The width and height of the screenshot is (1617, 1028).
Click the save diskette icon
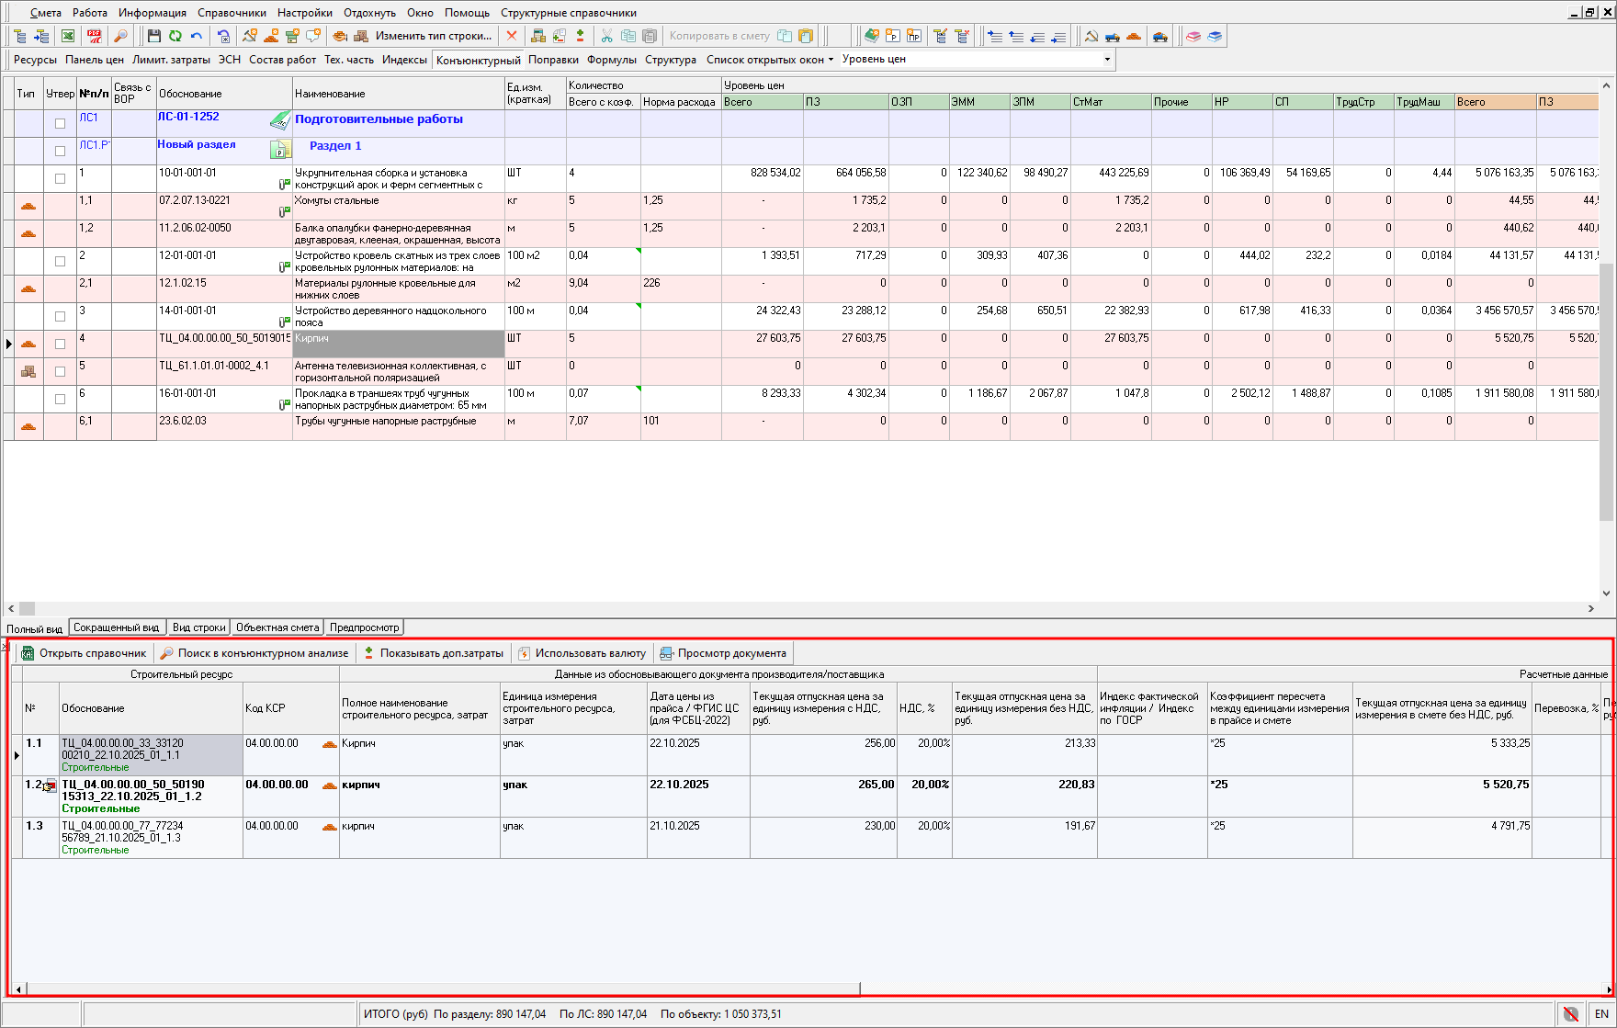(153, 36)
